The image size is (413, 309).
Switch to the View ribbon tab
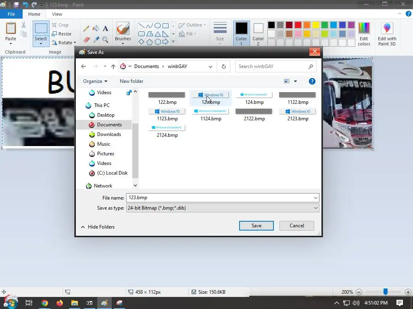click(x=57, y=14)
